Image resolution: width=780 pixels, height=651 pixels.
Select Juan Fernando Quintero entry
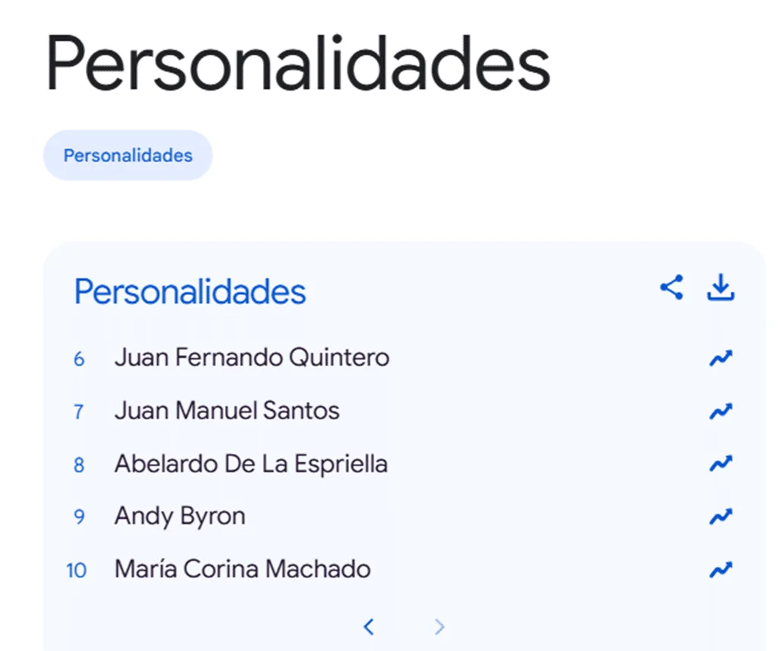tap(252, 357)
